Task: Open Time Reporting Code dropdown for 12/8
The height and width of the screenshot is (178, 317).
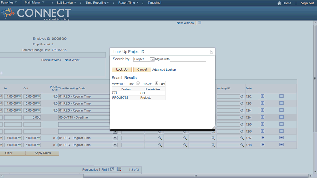Action: (x=115, y=145)
